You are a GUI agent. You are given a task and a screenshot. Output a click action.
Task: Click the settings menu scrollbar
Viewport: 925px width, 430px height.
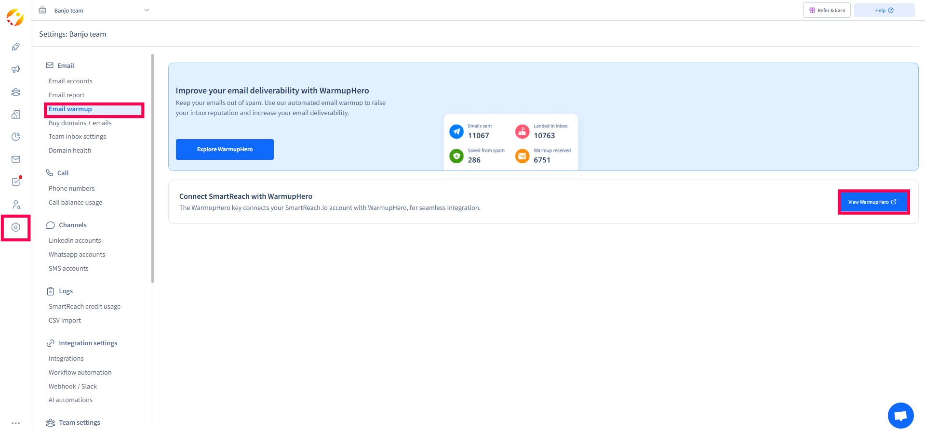[152, 169]
